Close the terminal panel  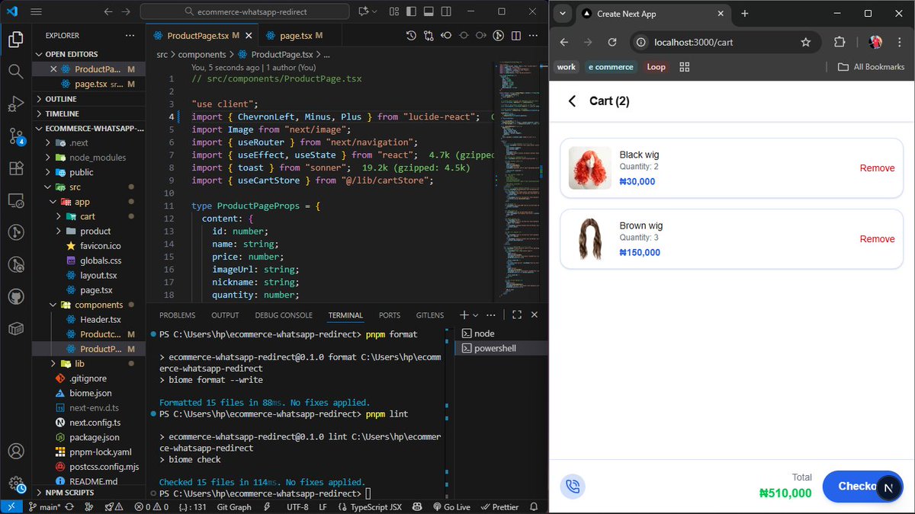coord(535,314)
